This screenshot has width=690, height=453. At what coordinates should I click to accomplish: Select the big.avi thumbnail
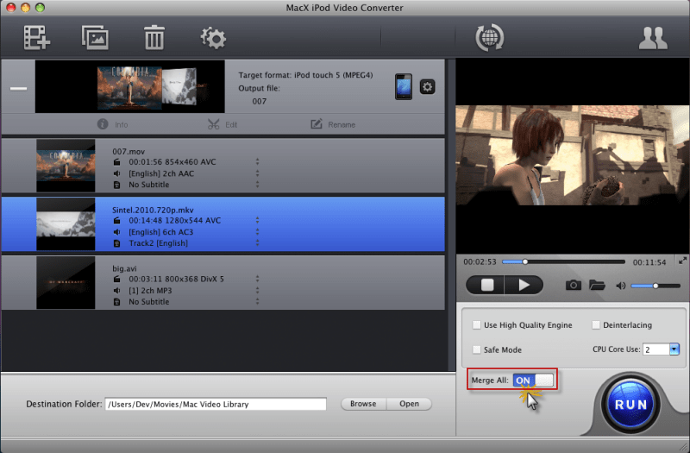[x=66, y=283]
